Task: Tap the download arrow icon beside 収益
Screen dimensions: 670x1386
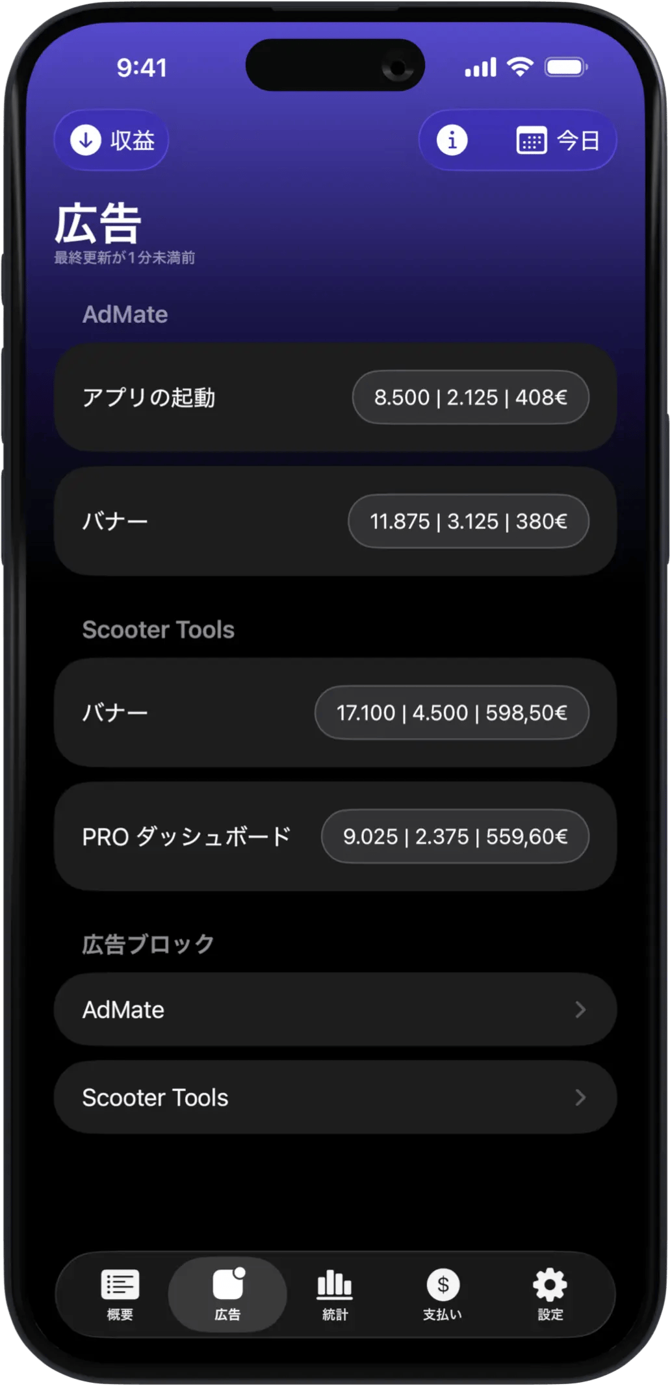Action: 86,140
